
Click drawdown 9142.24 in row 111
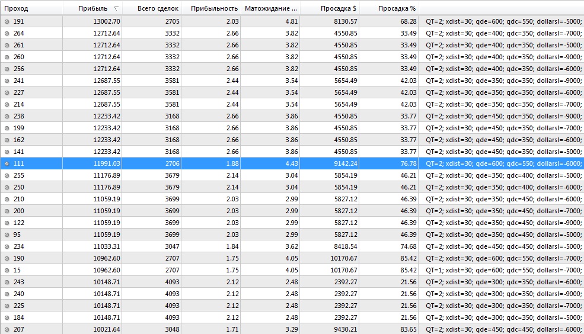(346, 163)
